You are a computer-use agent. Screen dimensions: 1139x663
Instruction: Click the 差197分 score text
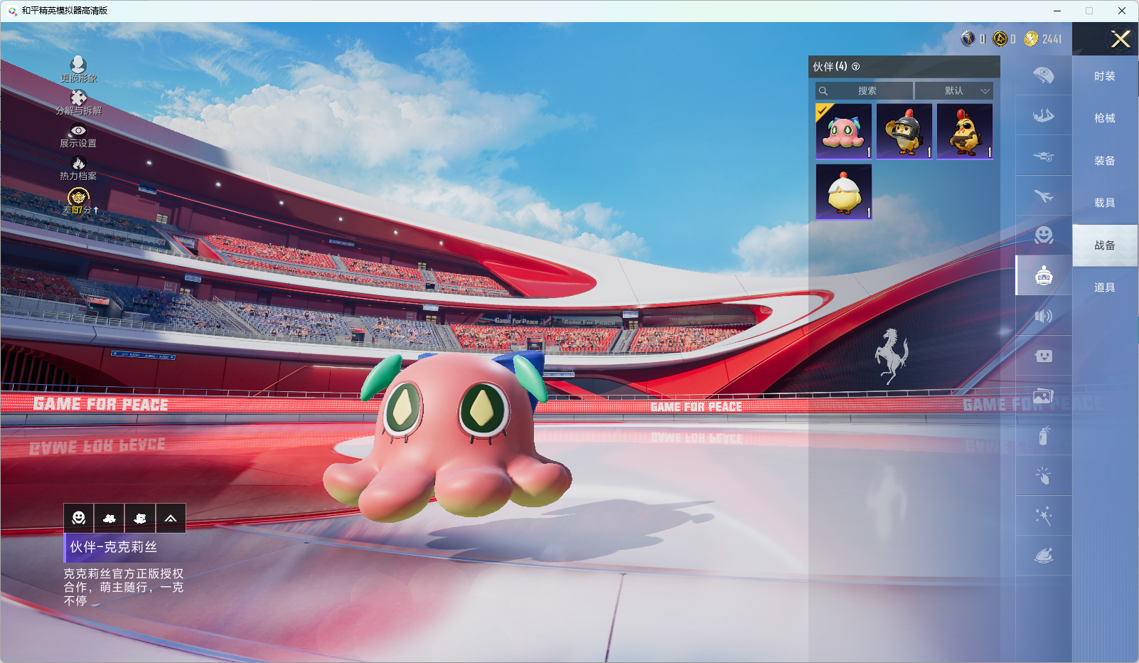point(80,211)
